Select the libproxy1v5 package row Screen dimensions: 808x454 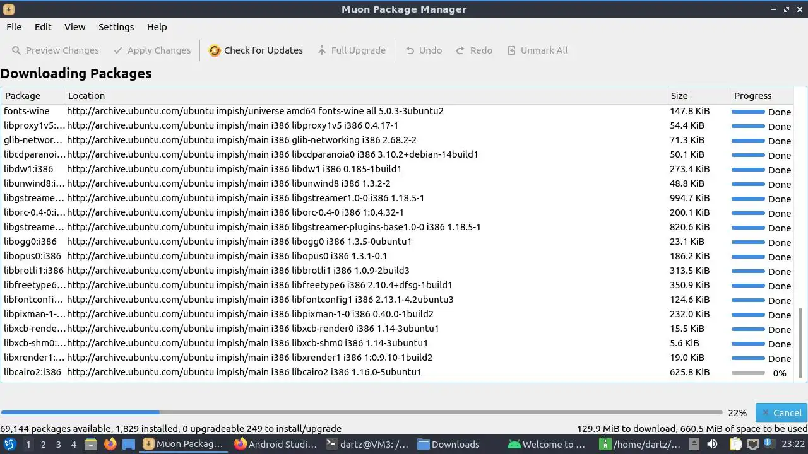[398, 125]
